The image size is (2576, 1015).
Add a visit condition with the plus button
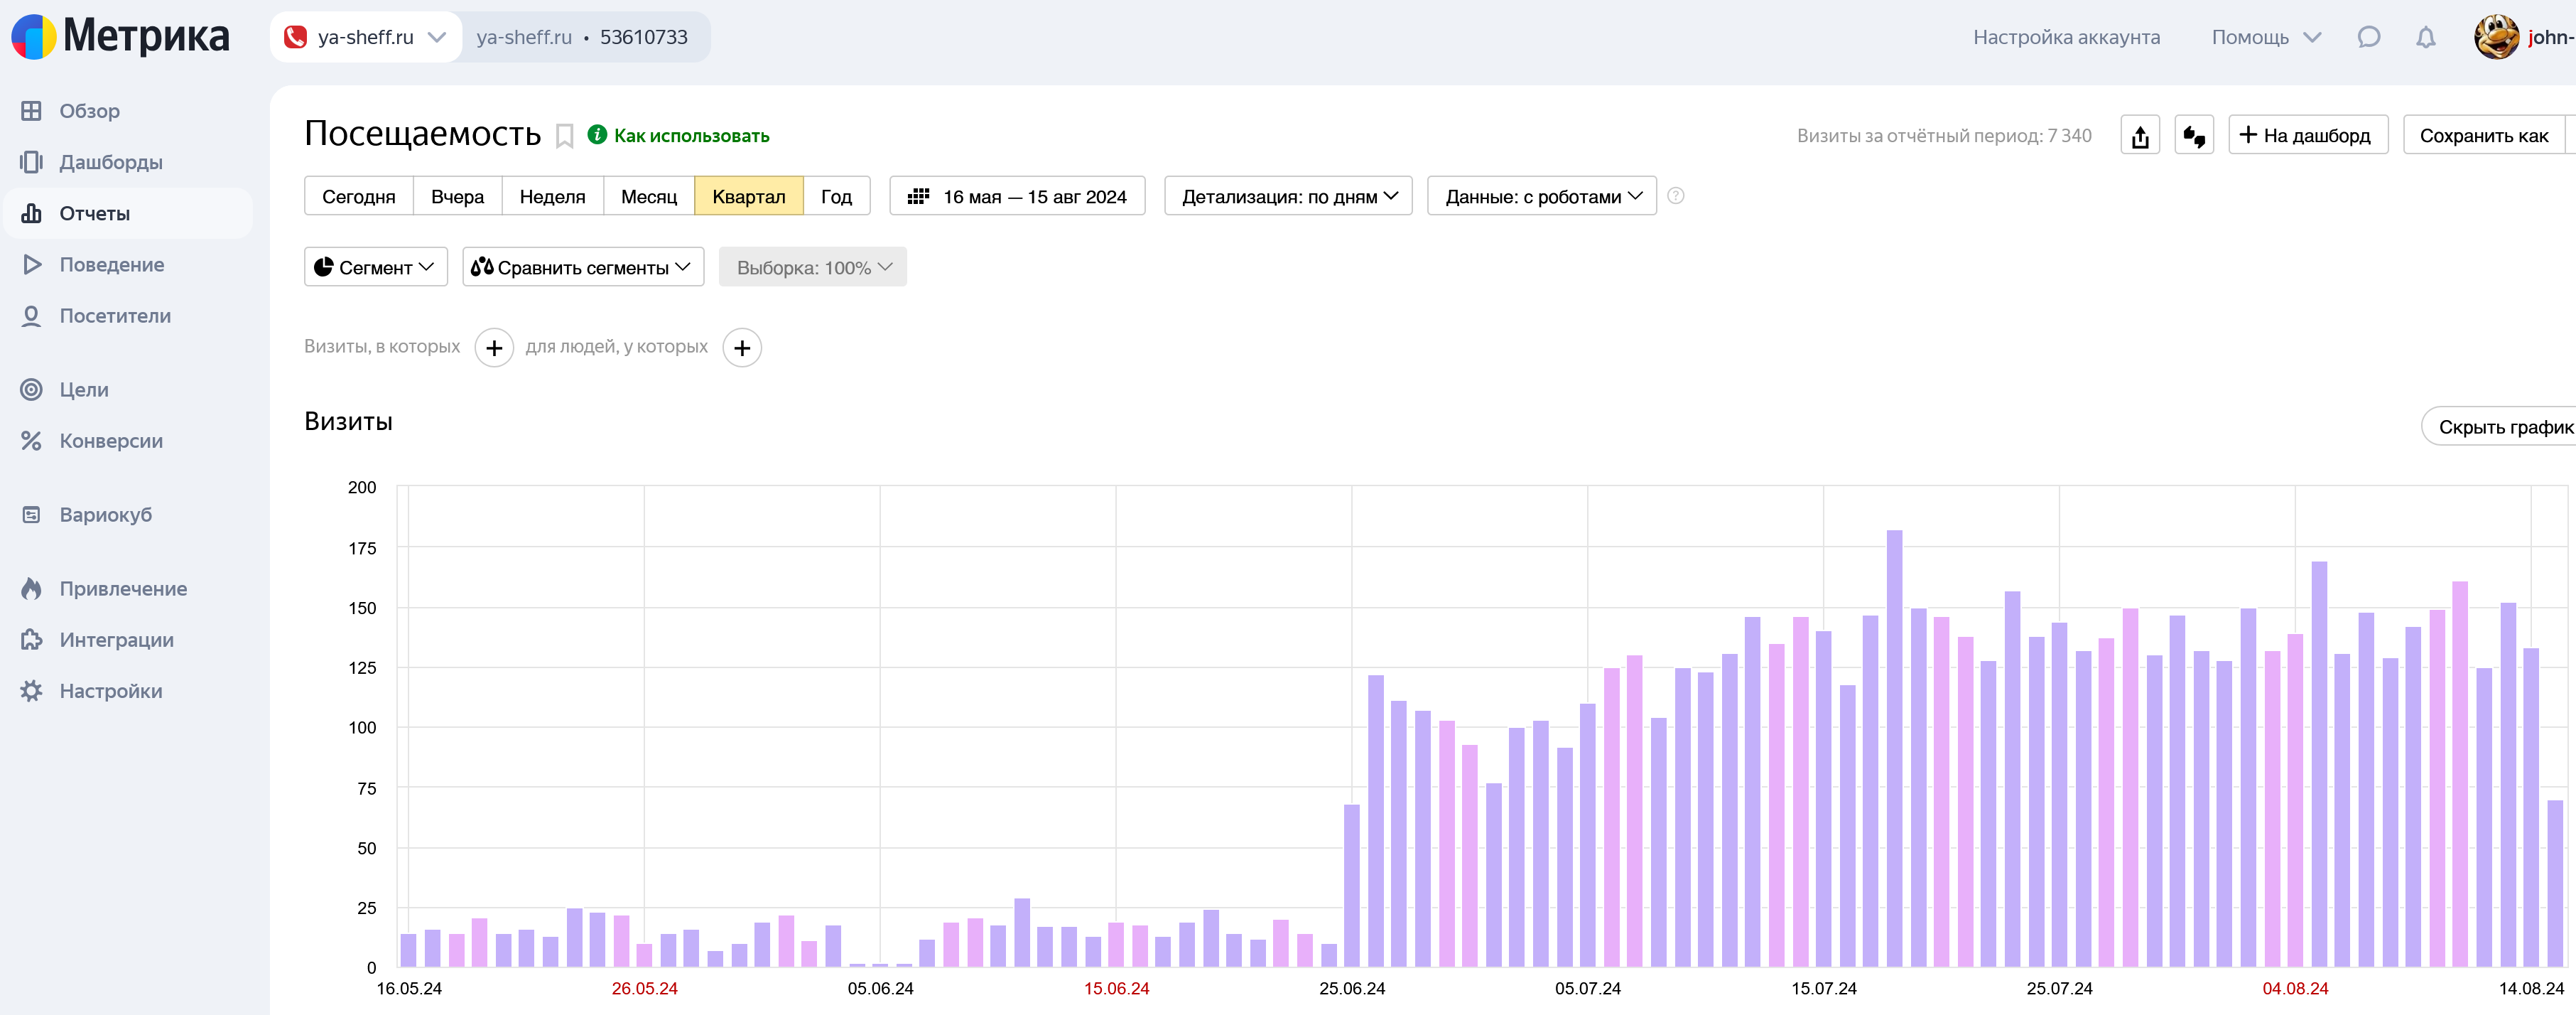[x=494, y=348]
